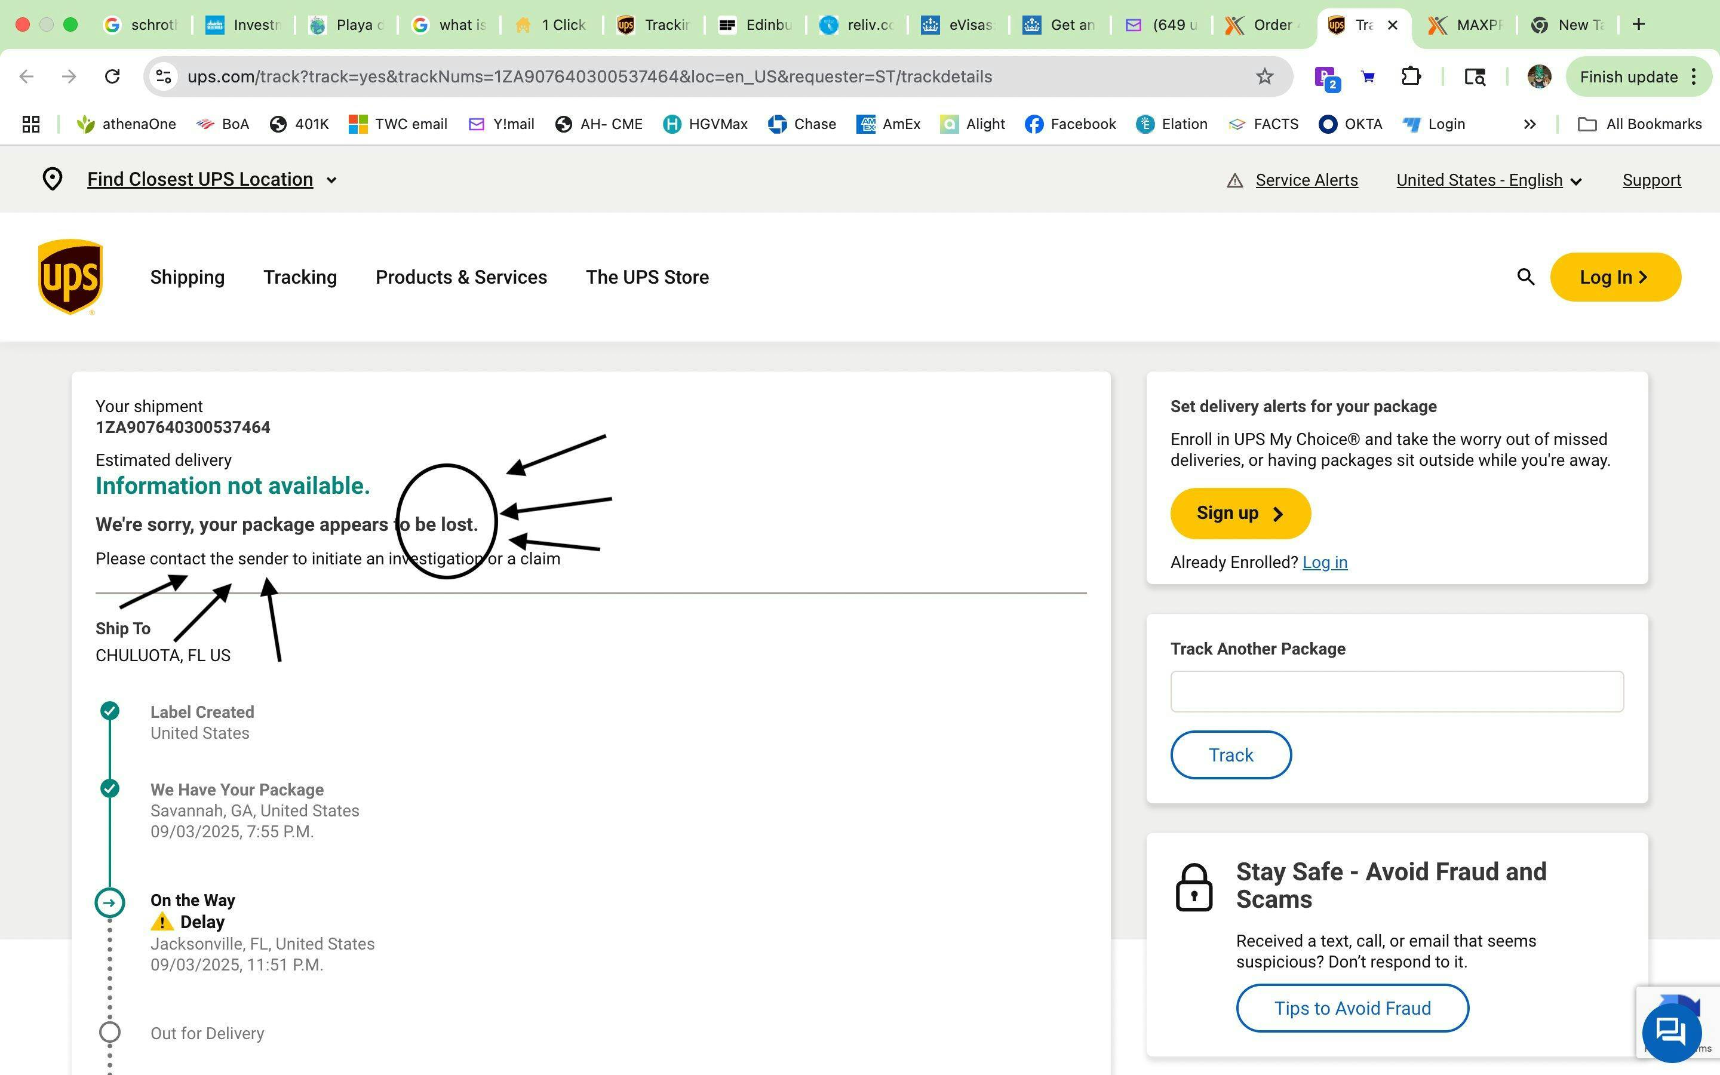Open the TWC email bookmark
This screenshot has height=1075, width=1720.
398,124
